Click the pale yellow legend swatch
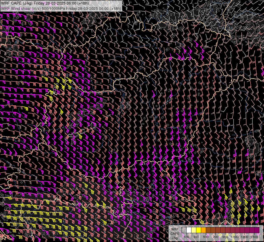This screenshot has height=242, width=264. pos(194,230)
